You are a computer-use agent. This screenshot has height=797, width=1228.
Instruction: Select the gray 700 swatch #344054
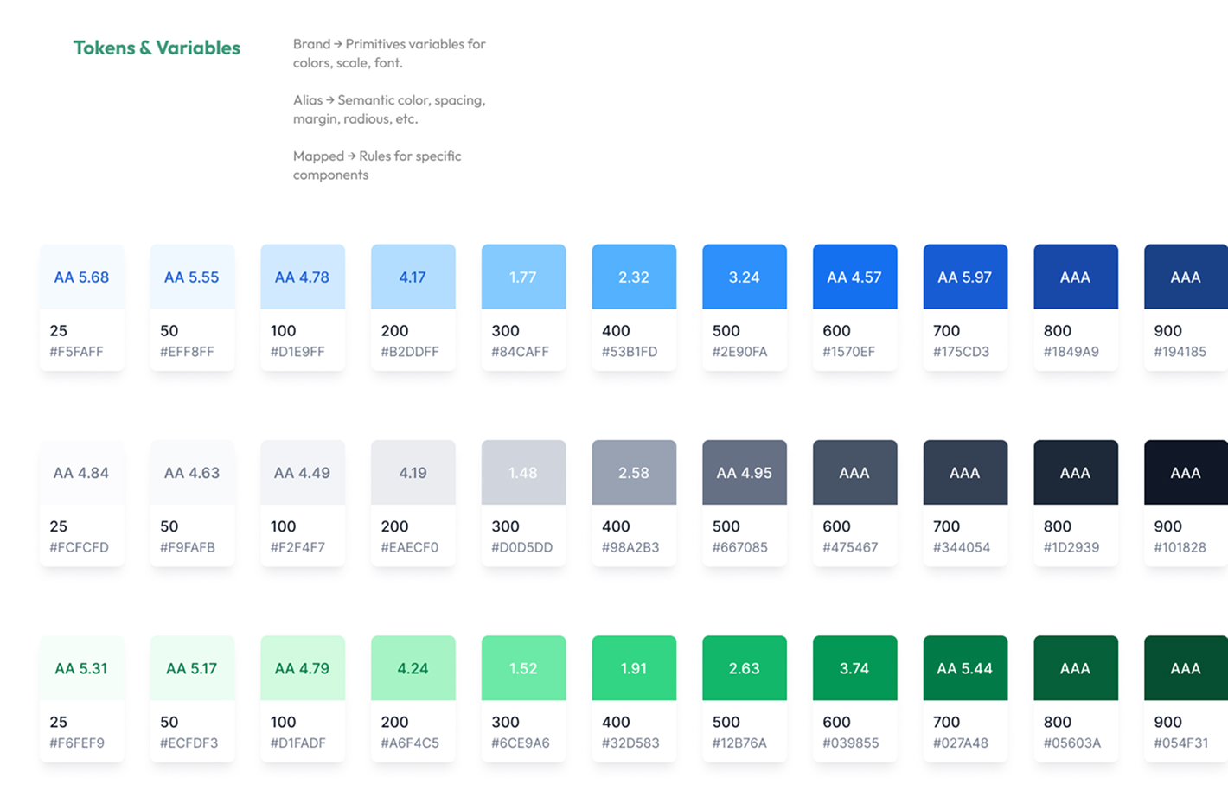(x=964, y=473)
